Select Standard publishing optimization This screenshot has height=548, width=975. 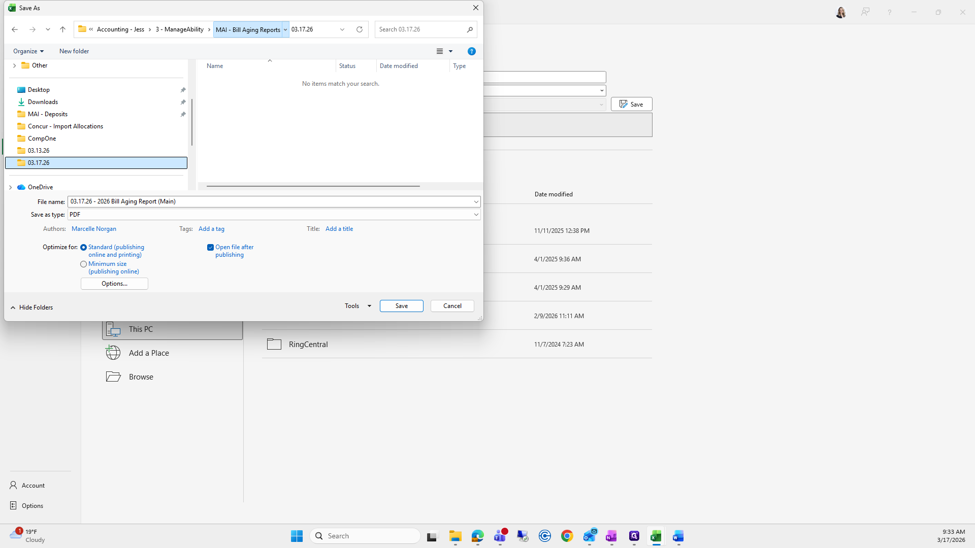[x=84, y=248]
